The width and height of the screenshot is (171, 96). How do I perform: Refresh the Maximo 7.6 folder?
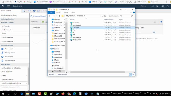105,16
